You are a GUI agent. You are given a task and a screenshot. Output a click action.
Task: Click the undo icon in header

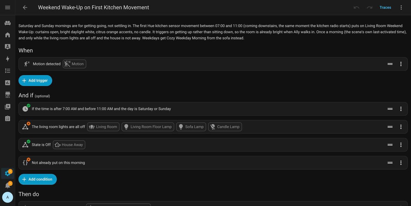pyautogui.click(x=356, y=7)
